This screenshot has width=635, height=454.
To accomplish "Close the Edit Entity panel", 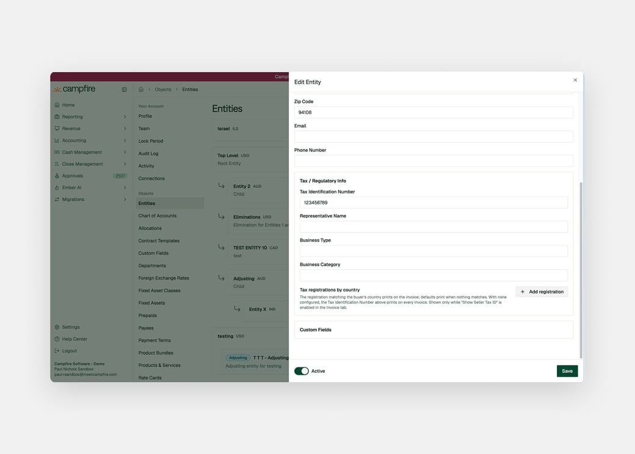I will (x=575, y=80).
